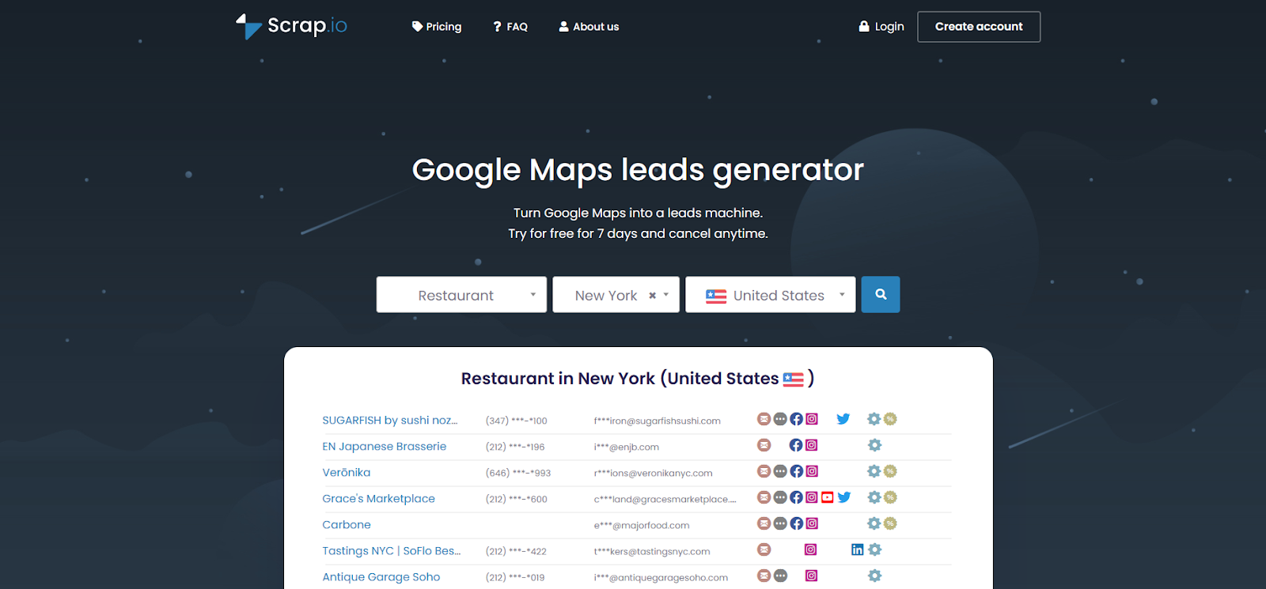Click the gear icon for EN Japanese Brasserie

click(874, 445)
